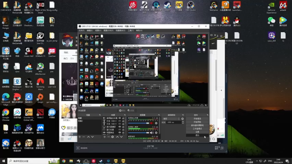This screenshot has height=164, width=292.
Task: Open OBS Studio desktop shortcut
Action: (x=191, y=6)
